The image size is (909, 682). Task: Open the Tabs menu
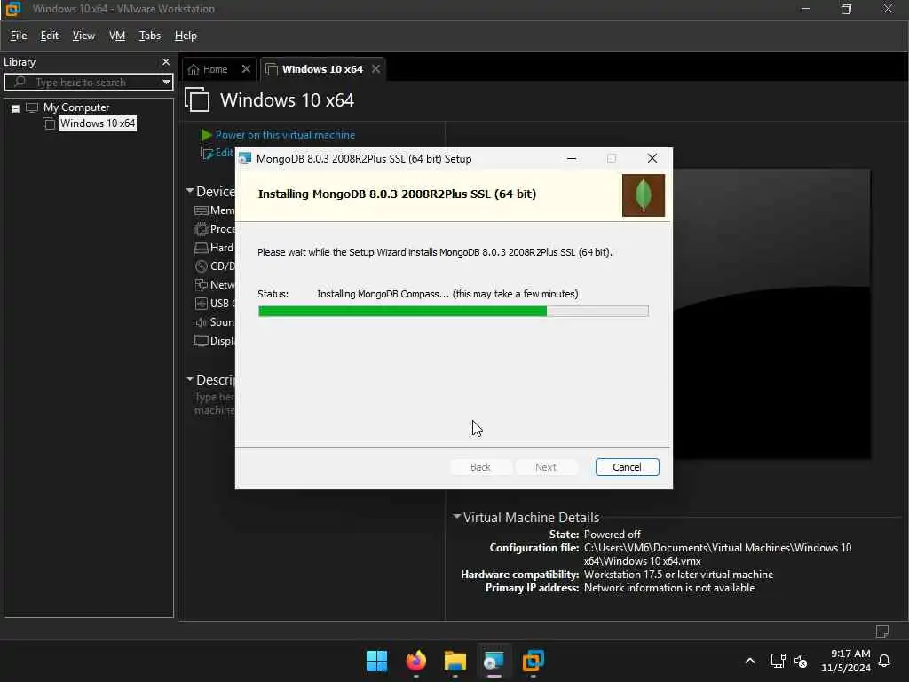click(149, 36)
